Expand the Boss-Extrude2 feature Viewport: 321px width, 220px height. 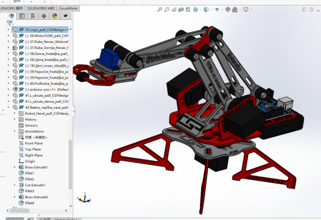pos(15,197)
